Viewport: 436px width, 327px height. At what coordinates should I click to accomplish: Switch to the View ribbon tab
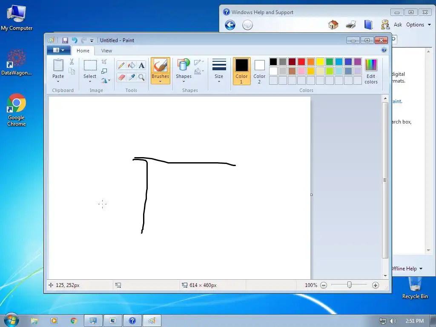tap(106, 51)
